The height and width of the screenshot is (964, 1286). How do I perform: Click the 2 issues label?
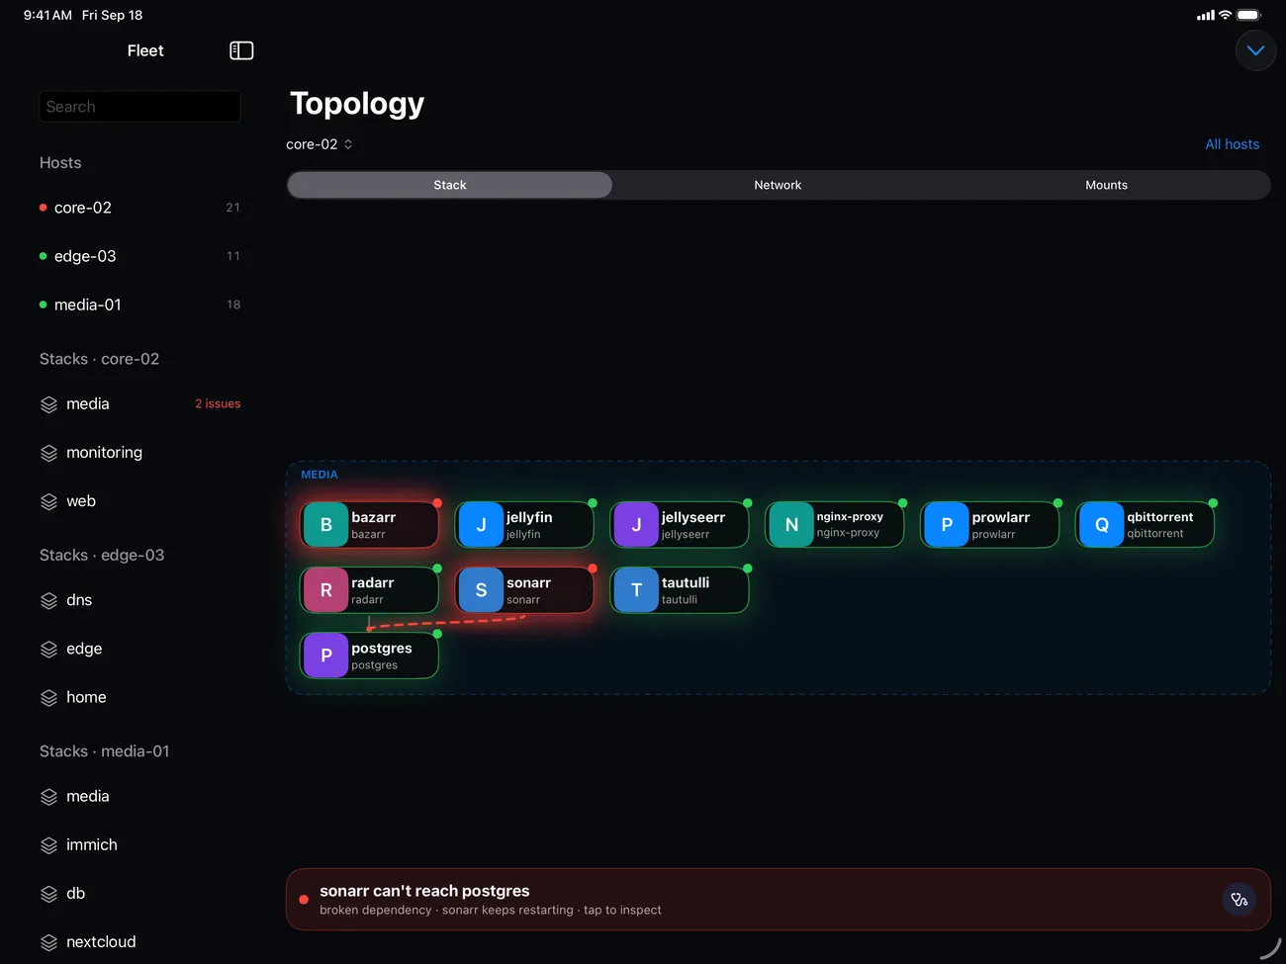(218, 403)
